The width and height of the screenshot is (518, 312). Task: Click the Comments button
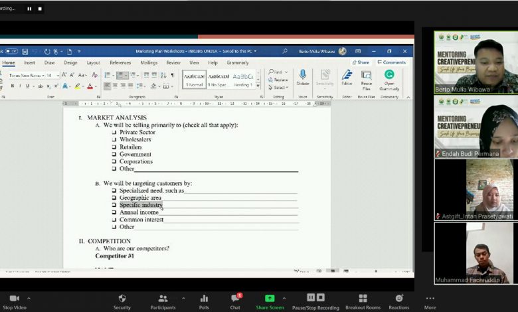pyautogui.click(x=391, y=62)
